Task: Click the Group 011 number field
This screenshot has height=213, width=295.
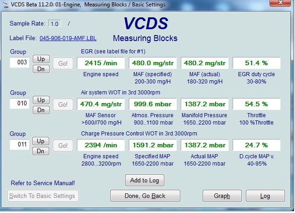Action: [x=20, y=145]
